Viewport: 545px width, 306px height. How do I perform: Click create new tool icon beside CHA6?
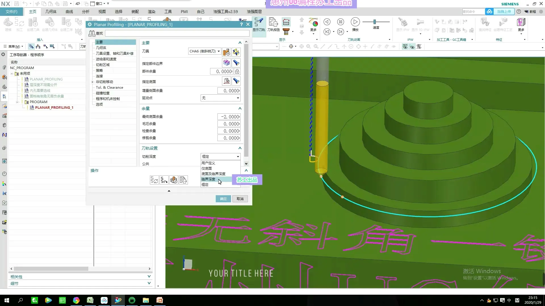[x=226, y=52]
